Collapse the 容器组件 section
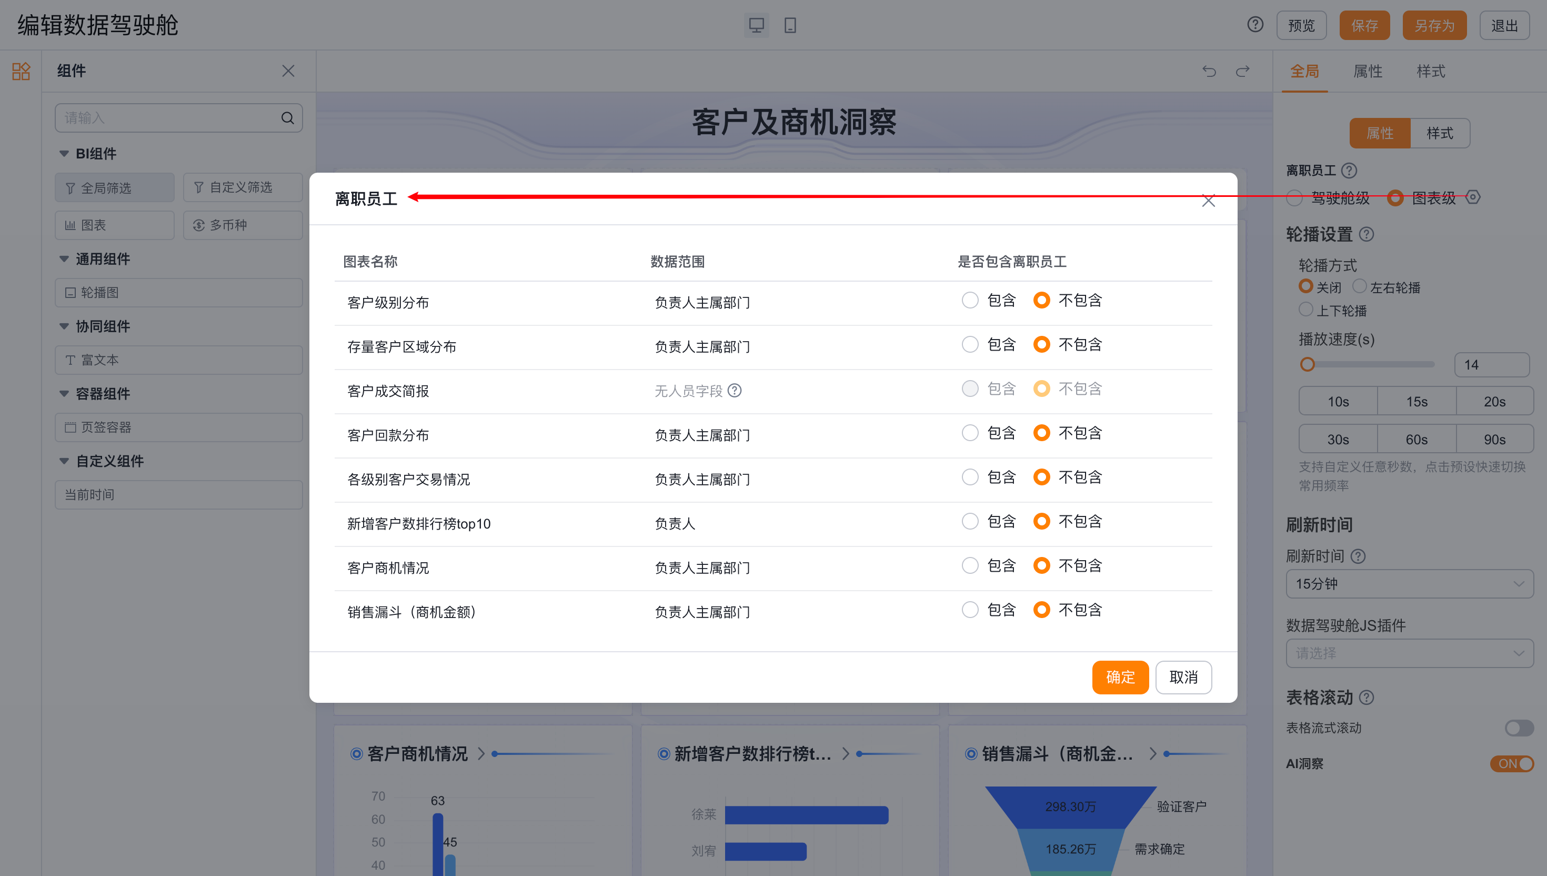This screenshot has height=876, width=1547. [64, 393]
